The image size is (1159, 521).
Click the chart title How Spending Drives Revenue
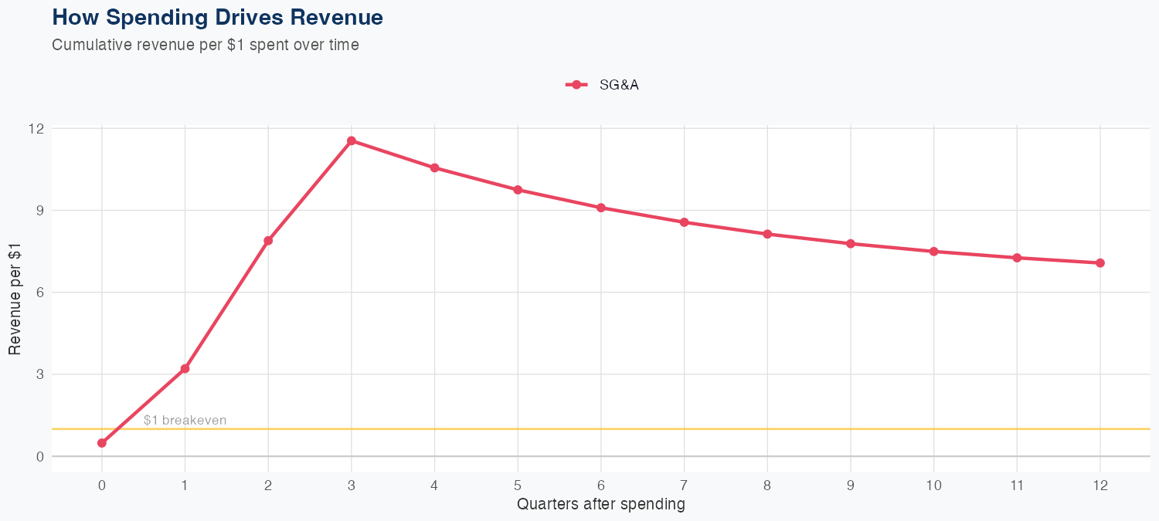[217, 17]
